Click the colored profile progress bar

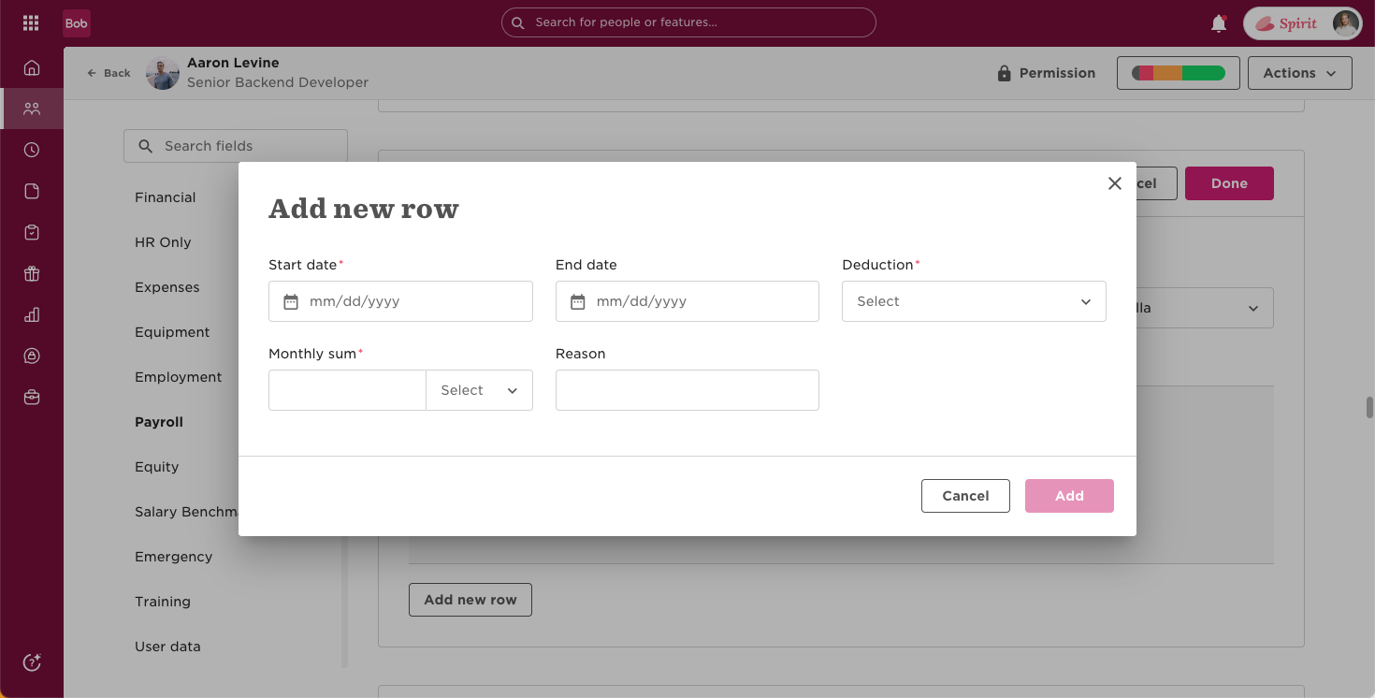click(x=1179, y=73)
